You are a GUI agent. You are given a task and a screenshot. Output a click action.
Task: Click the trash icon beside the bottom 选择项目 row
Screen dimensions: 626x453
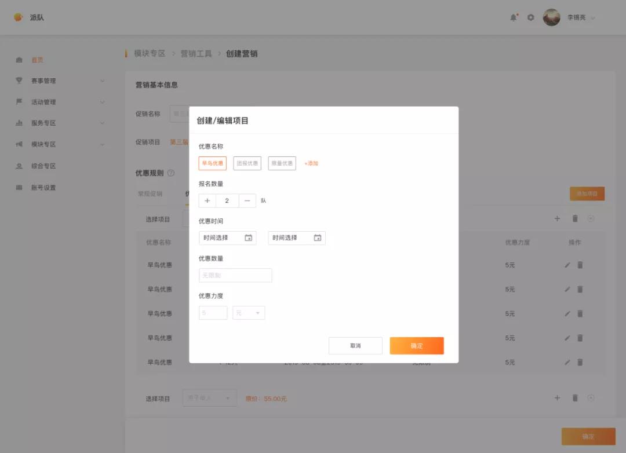[x=575, y=398]
